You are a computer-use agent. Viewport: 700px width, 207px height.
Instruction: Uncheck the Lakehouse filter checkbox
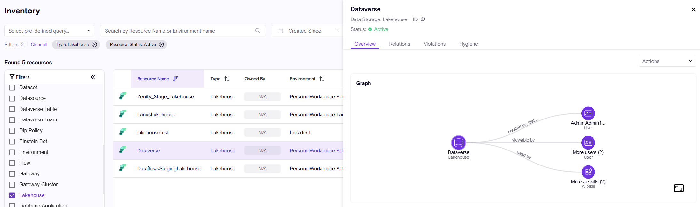[12, 195]
